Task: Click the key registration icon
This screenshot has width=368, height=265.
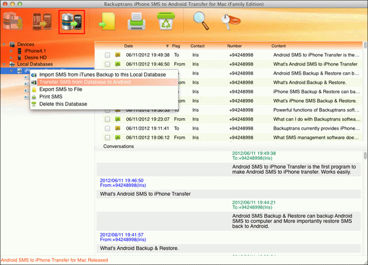Action: 231,22
